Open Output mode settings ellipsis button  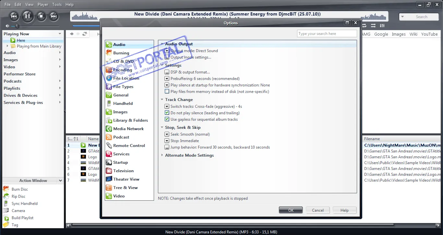pos(167,57)
